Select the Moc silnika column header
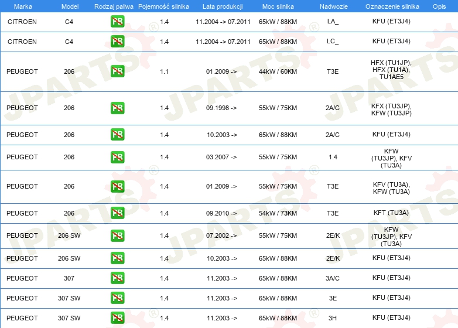 (278, 6)
